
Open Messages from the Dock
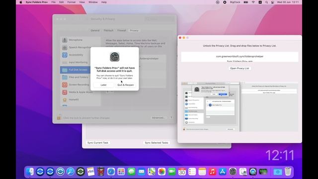click(x=131, y=172)
